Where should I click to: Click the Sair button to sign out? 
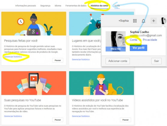(157, 61)
